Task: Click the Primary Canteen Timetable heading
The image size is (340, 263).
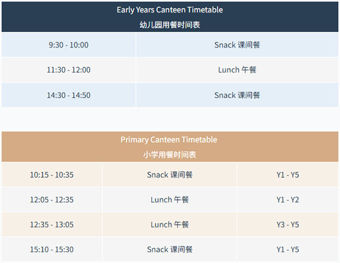Action: (169, 139)
